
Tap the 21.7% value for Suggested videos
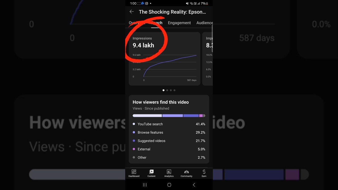200,141
